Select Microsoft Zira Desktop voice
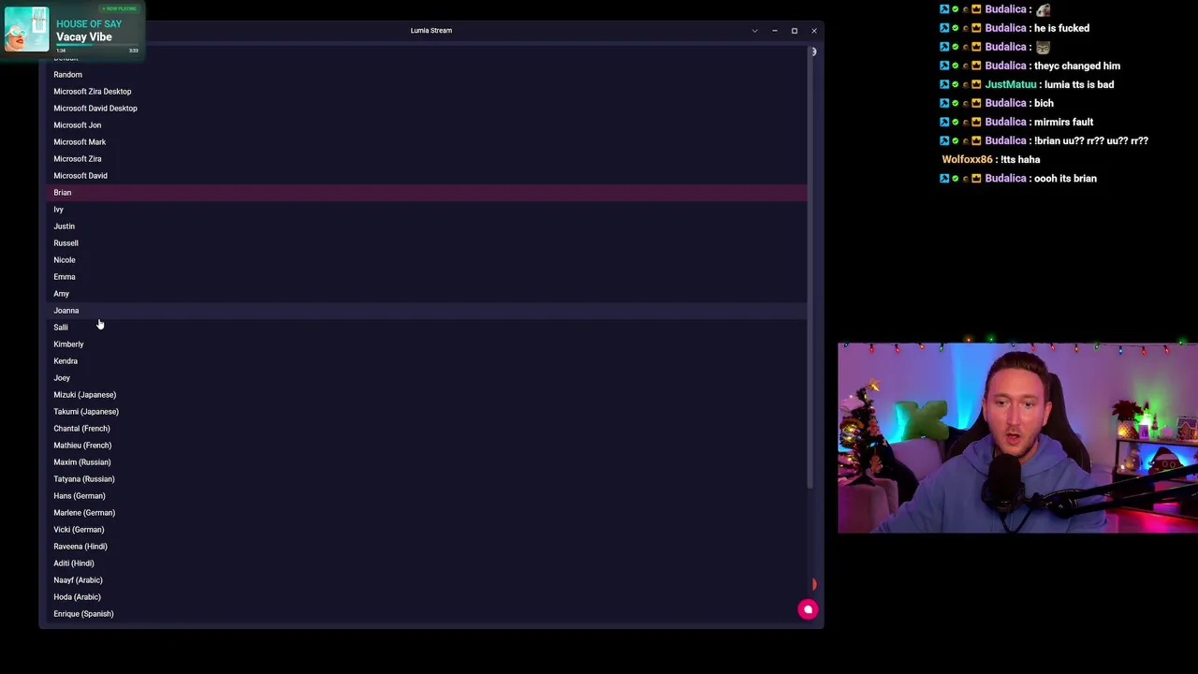 [x=426, y=92]
